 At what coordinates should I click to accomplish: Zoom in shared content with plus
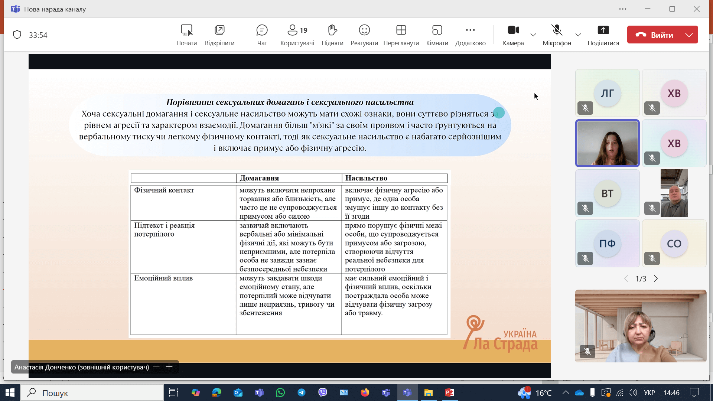pos(169,367)
